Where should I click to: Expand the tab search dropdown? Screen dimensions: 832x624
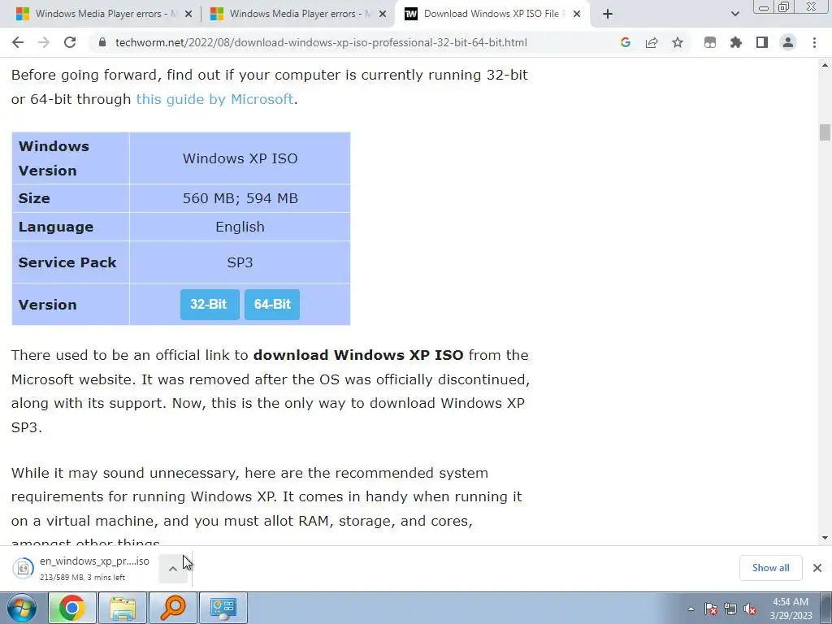point(734,14)
